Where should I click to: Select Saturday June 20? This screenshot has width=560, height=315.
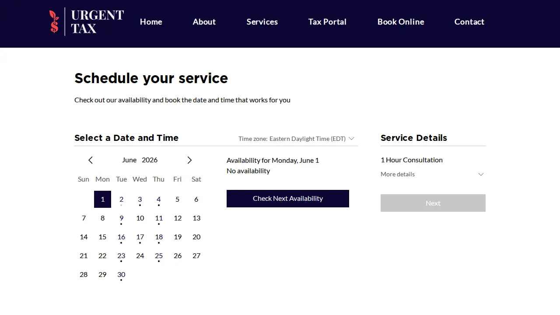[x=196, y=237]
